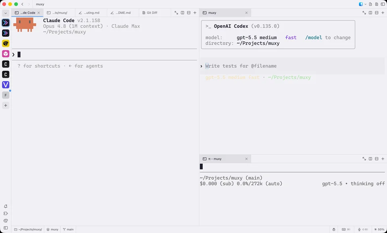The width and height of the screenshot is (387, 233).
Task: Go back with the left arrow
Action: pyautogui.click(x=22, y=4)
